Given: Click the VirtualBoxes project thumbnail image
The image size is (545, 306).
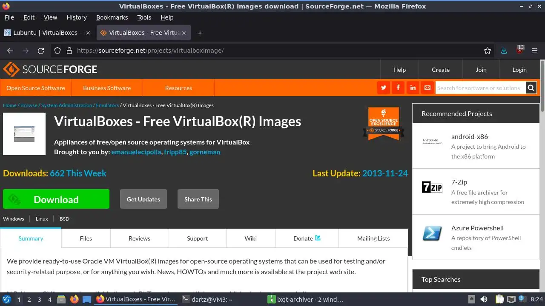Looking at the screenshot, I should [24, 134].
